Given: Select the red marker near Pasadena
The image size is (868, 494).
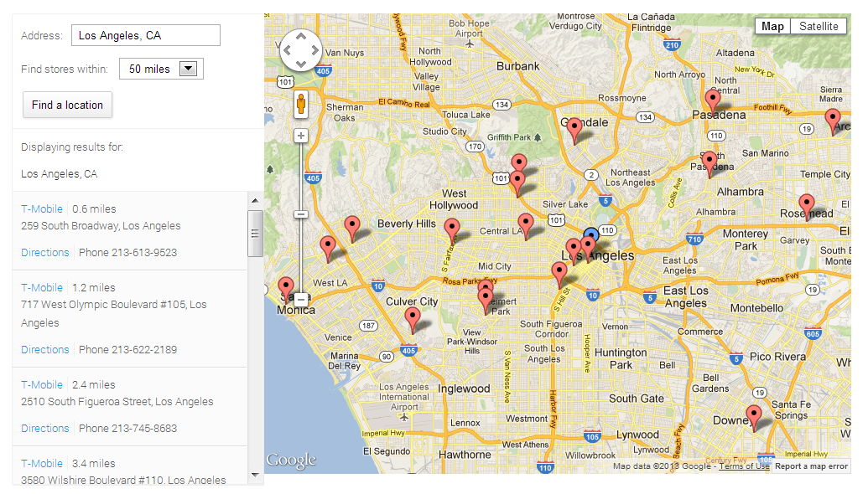Looking at the screenshot, I should (712, 99).
